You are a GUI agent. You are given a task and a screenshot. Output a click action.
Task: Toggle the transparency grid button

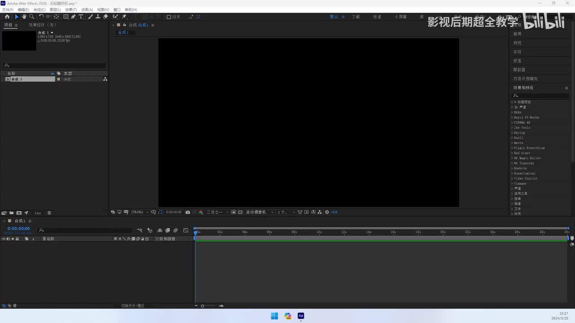coord(240,212)
